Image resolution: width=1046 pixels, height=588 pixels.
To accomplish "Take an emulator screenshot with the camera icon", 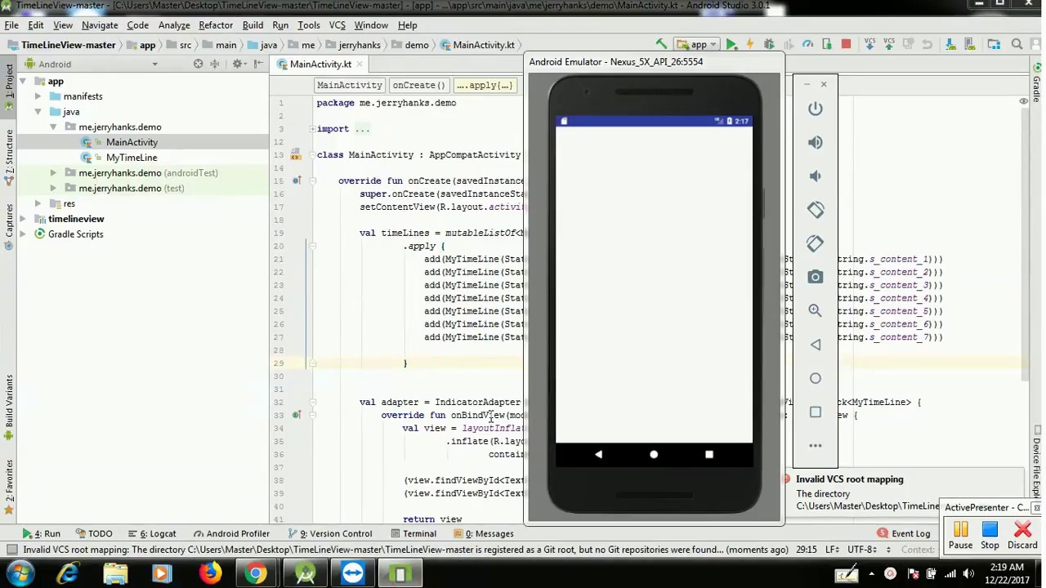I will pyautogui.click(x=816, y=277).
